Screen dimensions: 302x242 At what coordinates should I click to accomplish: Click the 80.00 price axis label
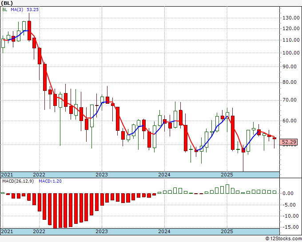click(290, 82)
